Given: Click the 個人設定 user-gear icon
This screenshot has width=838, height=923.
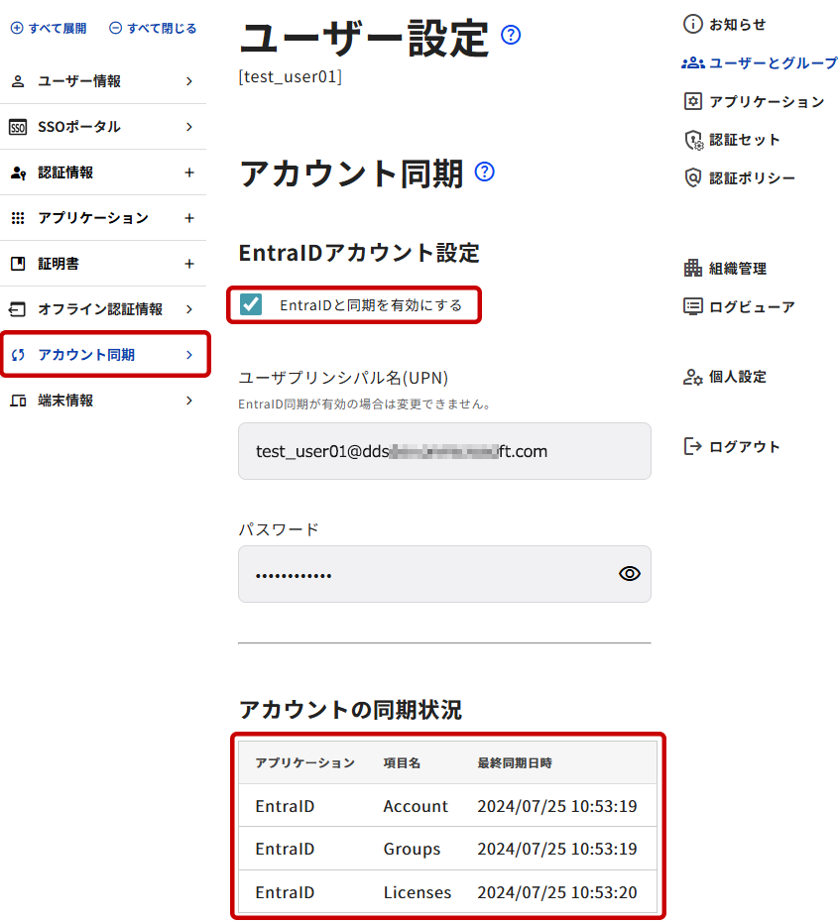Looking at the screenshot, I should 693,377.
